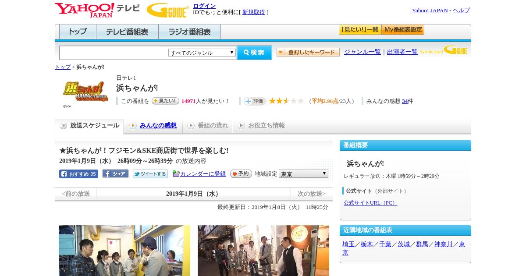This screenshot has height=276, width=526.
Task: Click the Yahoo! JAPAN テレビ logo
Action: pos(97,10)
